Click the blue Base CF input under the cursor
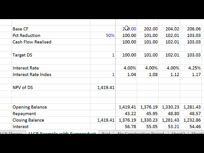The image size is (204, 153). point(126,29)
